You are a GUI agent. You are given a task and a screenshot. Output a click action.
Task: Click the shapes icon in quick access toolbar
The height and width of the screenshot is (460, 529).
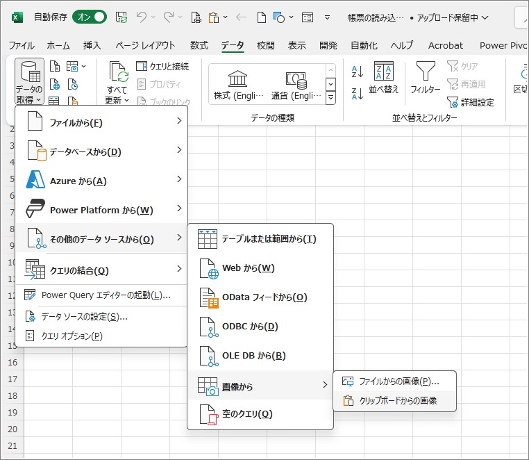coord(279,17)
